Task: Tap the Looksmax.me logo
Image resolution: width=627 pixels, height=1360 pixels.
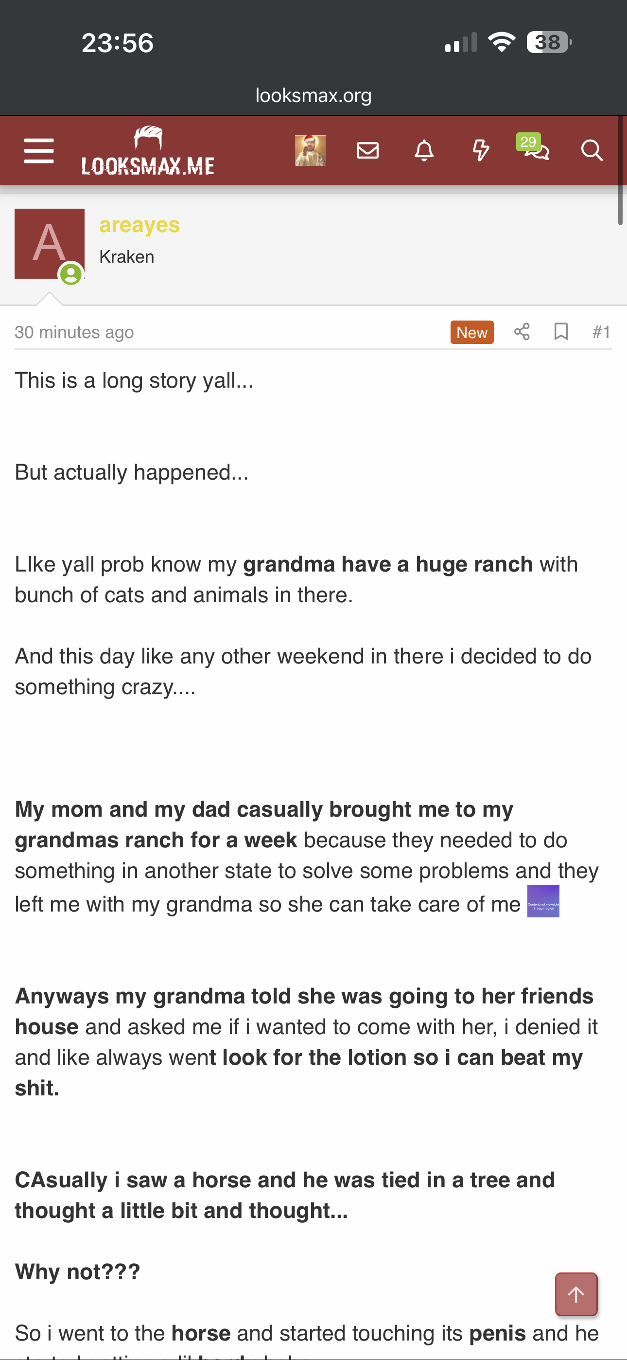Action: [148, 151]
